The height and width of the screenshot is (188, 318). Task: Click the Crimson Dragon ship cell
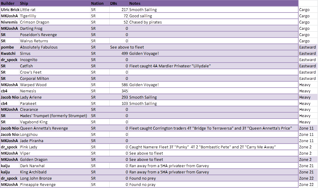click(x=34, y=22)
